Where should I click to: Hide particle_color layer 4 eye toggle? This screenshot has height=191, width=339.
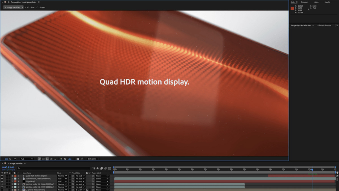point(2,184)
